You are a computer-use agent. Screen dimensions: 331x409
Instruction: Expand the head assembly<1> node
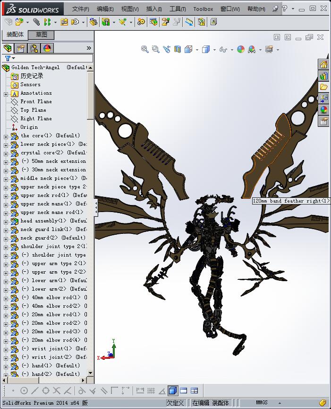[6, 222]
